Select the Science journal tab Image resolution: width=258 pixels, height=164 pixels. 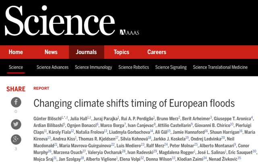[16, 67]
